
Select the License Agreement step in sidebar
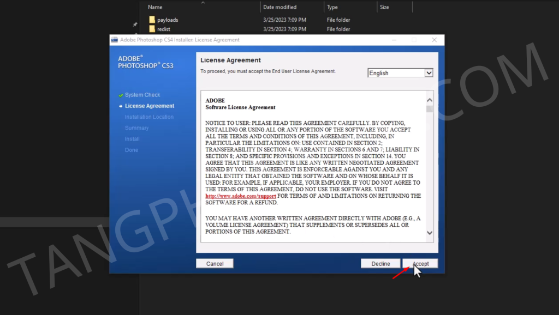coord(149,106)
